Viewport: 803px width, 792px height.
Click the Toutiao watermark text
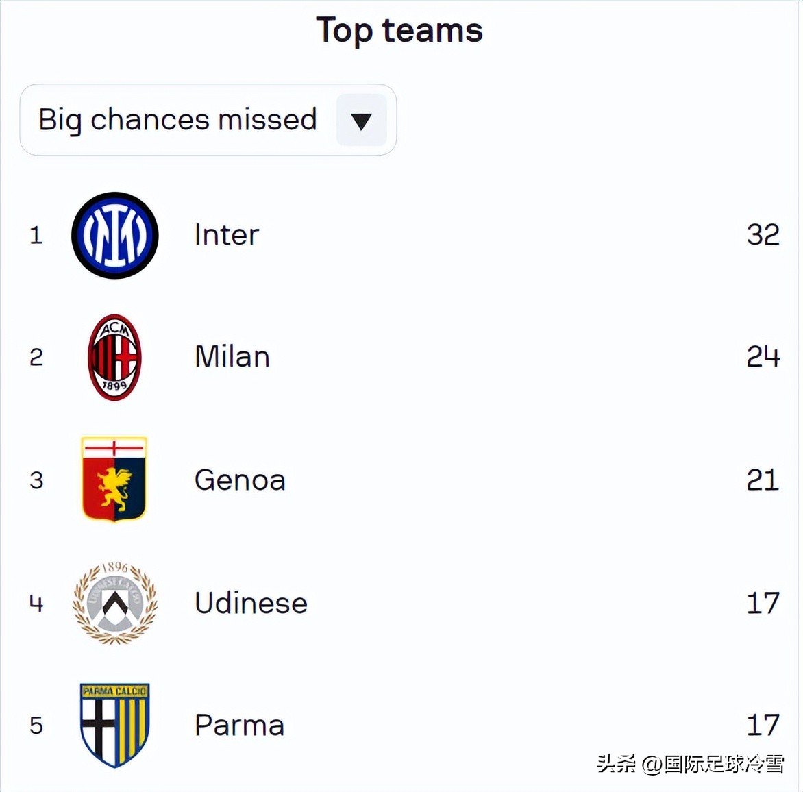[x=690, y=763]
